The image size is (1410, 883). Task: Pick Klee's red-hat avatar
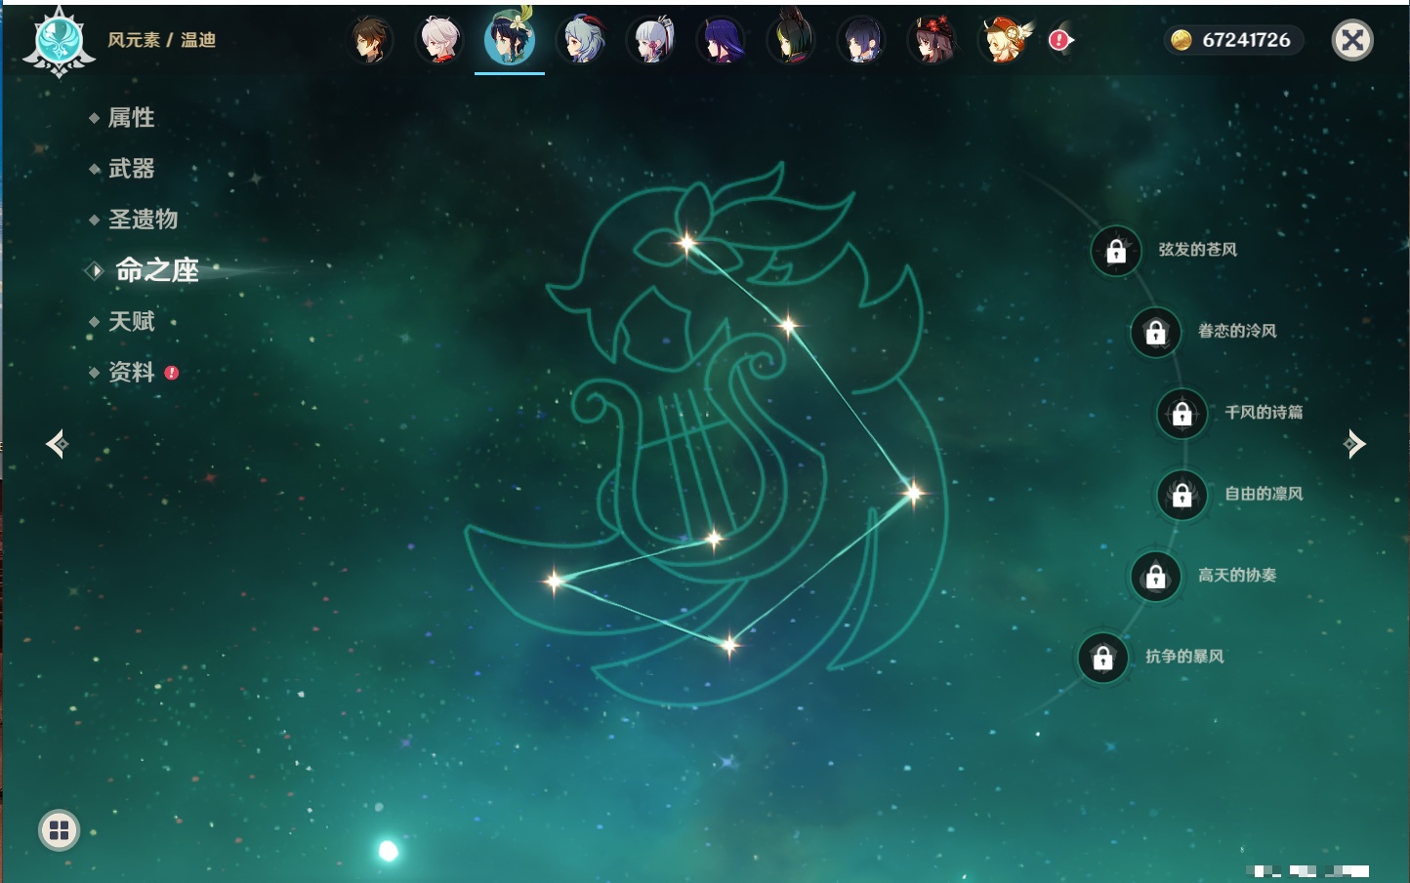(1004, 40)
